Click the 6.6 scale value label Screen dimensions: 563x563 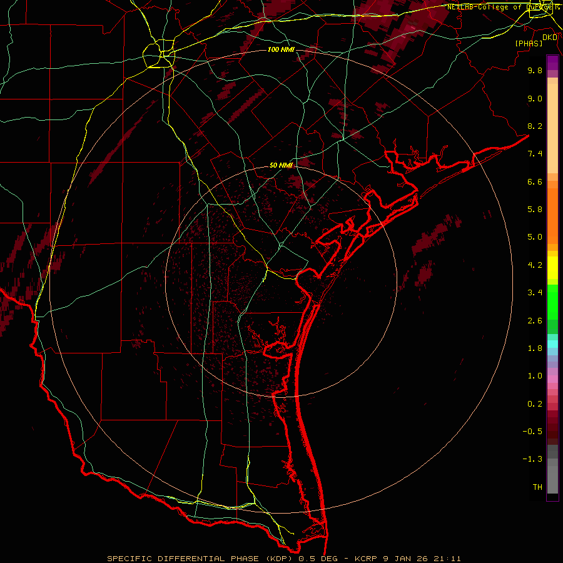point(535,181)
